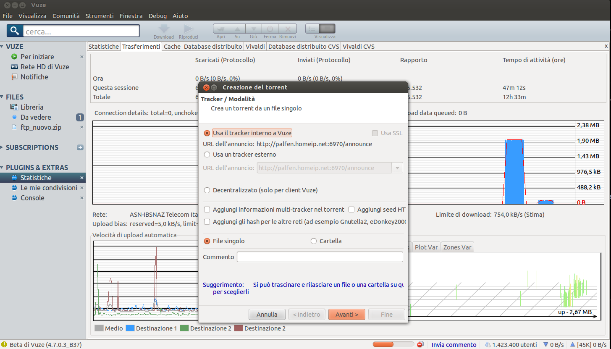Switch to the Cache tab
Viewport: 611px width, 349px height.
(x=172, y=47)
